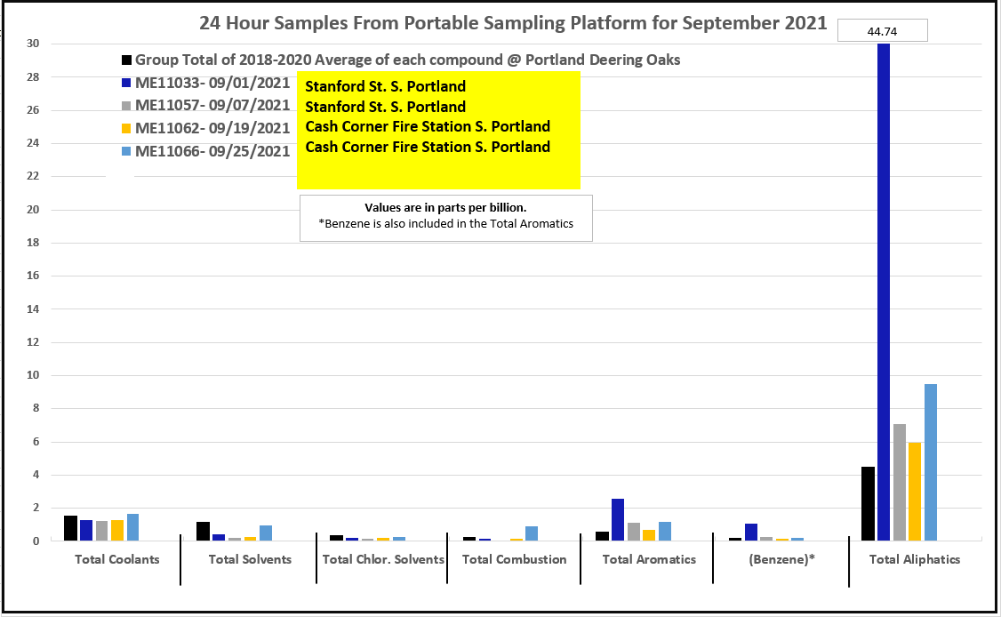Select the dark blue Total Aromatics bar
1001x617 pixels.
pos(618,519)
